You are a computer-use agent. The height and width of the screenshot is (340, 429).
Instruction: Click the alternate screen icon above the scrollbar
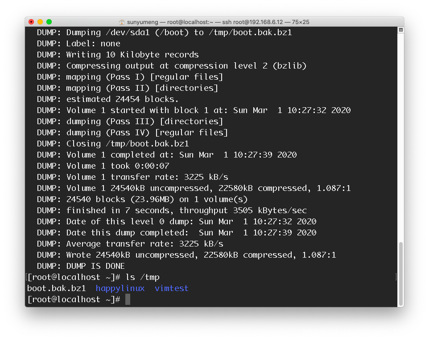[401, 30]
